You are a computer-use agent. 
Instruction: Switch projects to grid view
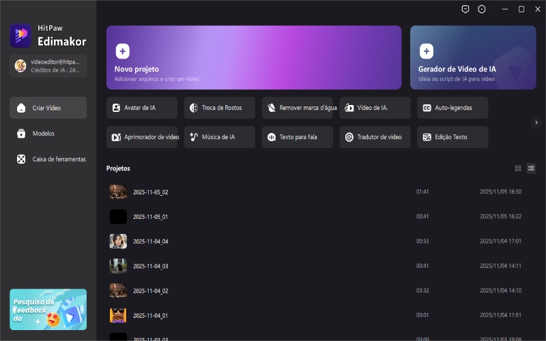pos(518,168)
